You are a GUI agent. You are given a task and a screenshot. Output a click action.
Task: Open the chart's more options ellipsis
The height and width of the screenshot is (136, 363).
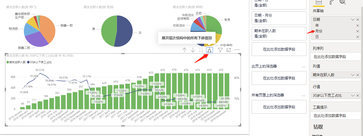point(237,50)
